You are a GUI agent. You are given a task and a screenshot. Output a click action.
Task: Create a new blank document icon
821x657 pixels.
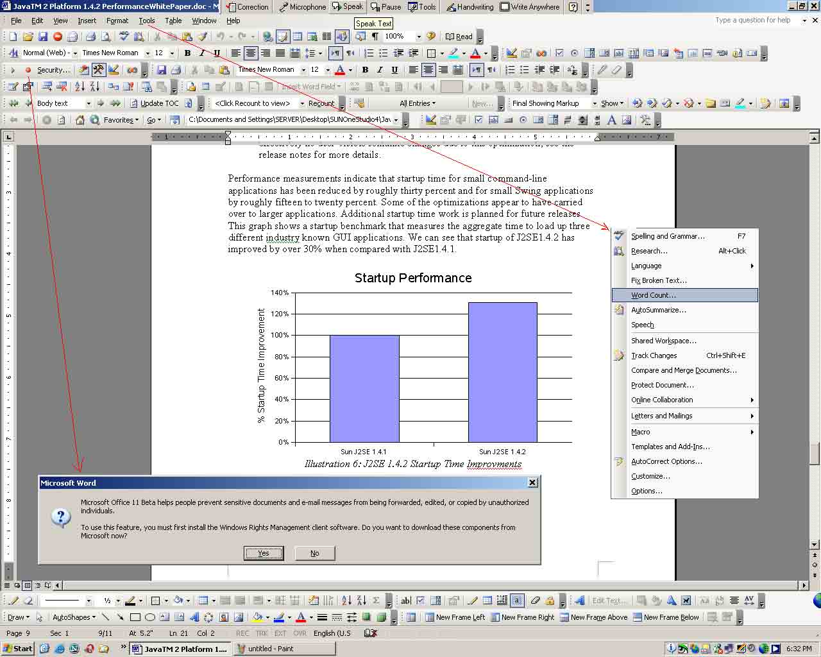pyautogui.click(x=13, y=37)
